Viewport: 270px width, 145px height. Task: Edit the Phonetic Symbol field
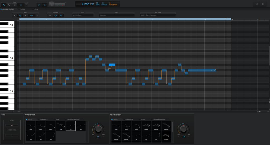(x=12, y=135)
